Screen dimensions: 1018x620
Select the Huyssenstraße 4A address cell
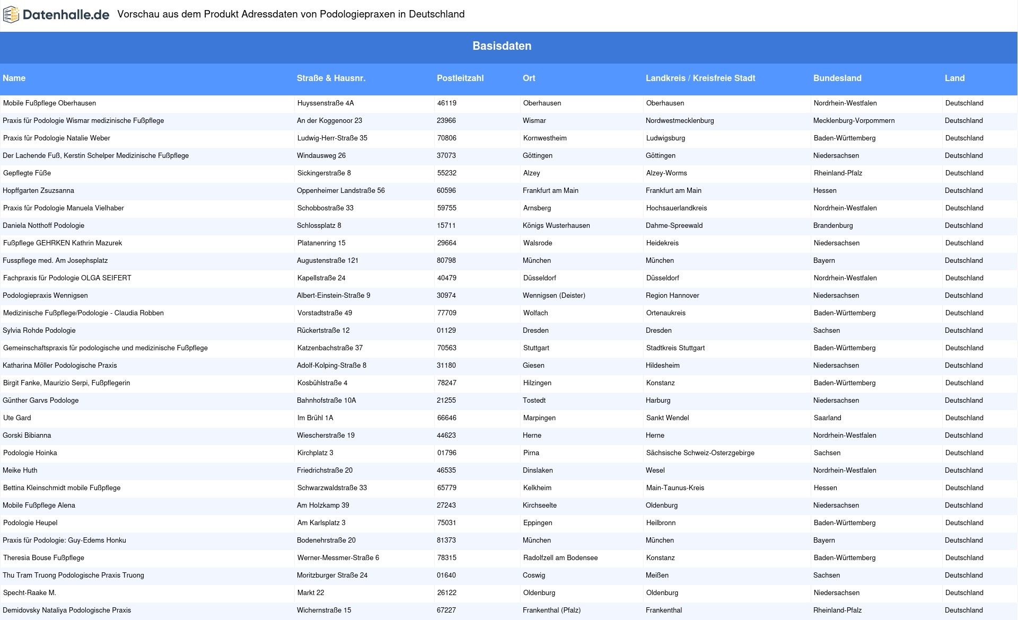(x=326, y=103)
